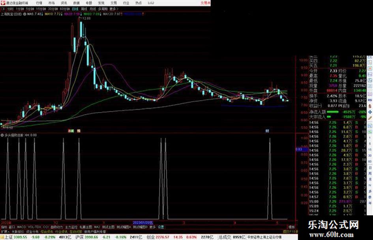Open the 行业资讯 tab
This screenshot has height=240, width=373.
pos(61,231)
